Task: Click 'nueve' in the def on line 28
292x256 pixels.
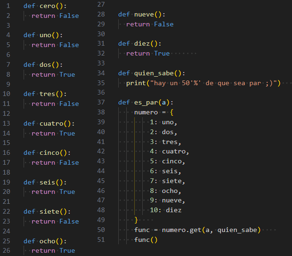Action: pyautogui.click(x=144, y=15)
